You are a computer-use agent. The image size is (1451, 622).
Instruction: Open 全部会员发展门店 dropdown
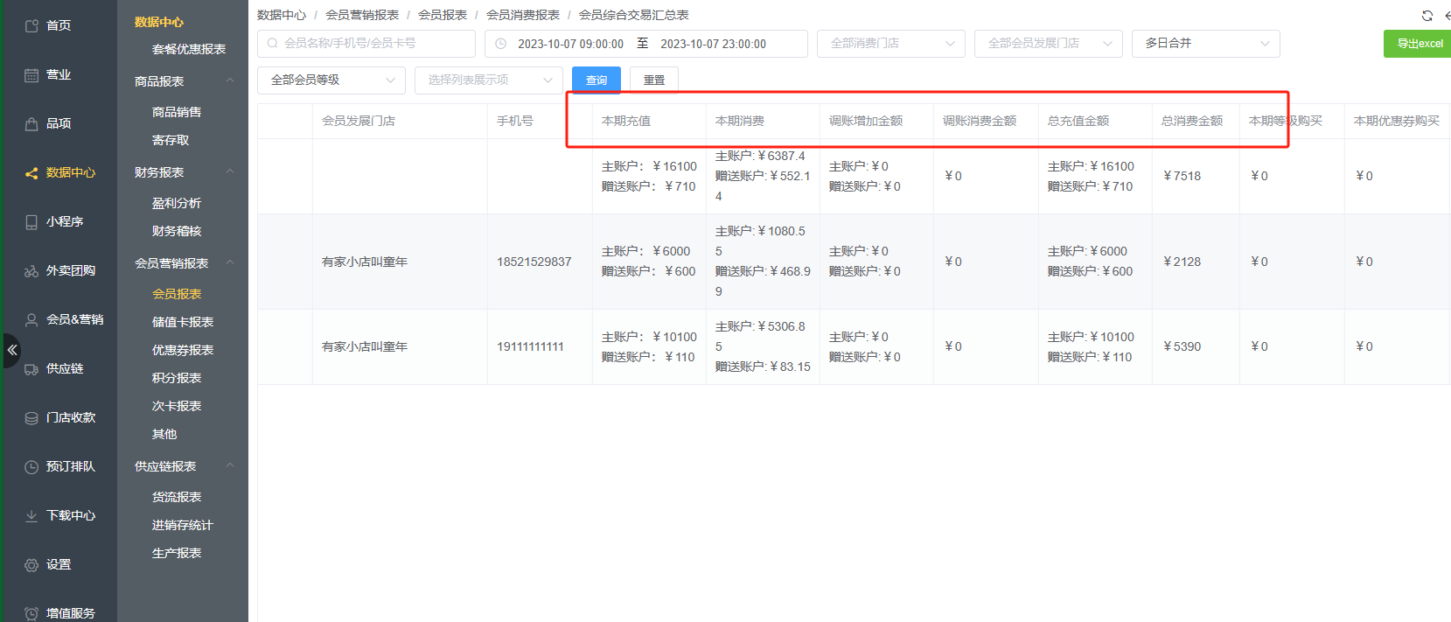pos(1048,43)
